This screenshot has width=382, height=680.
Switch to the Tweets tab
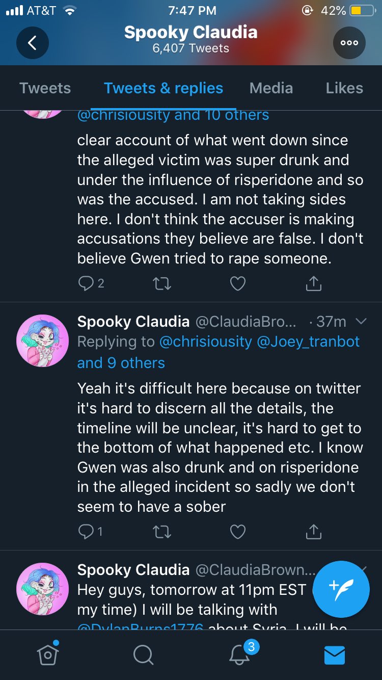(x=45, y=88)
